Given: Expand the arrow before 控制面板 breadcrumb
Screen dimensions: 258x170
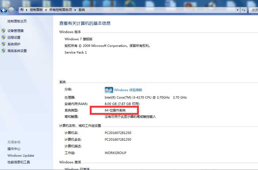Looking at the screenshot, I should click(x=27, y=10).
